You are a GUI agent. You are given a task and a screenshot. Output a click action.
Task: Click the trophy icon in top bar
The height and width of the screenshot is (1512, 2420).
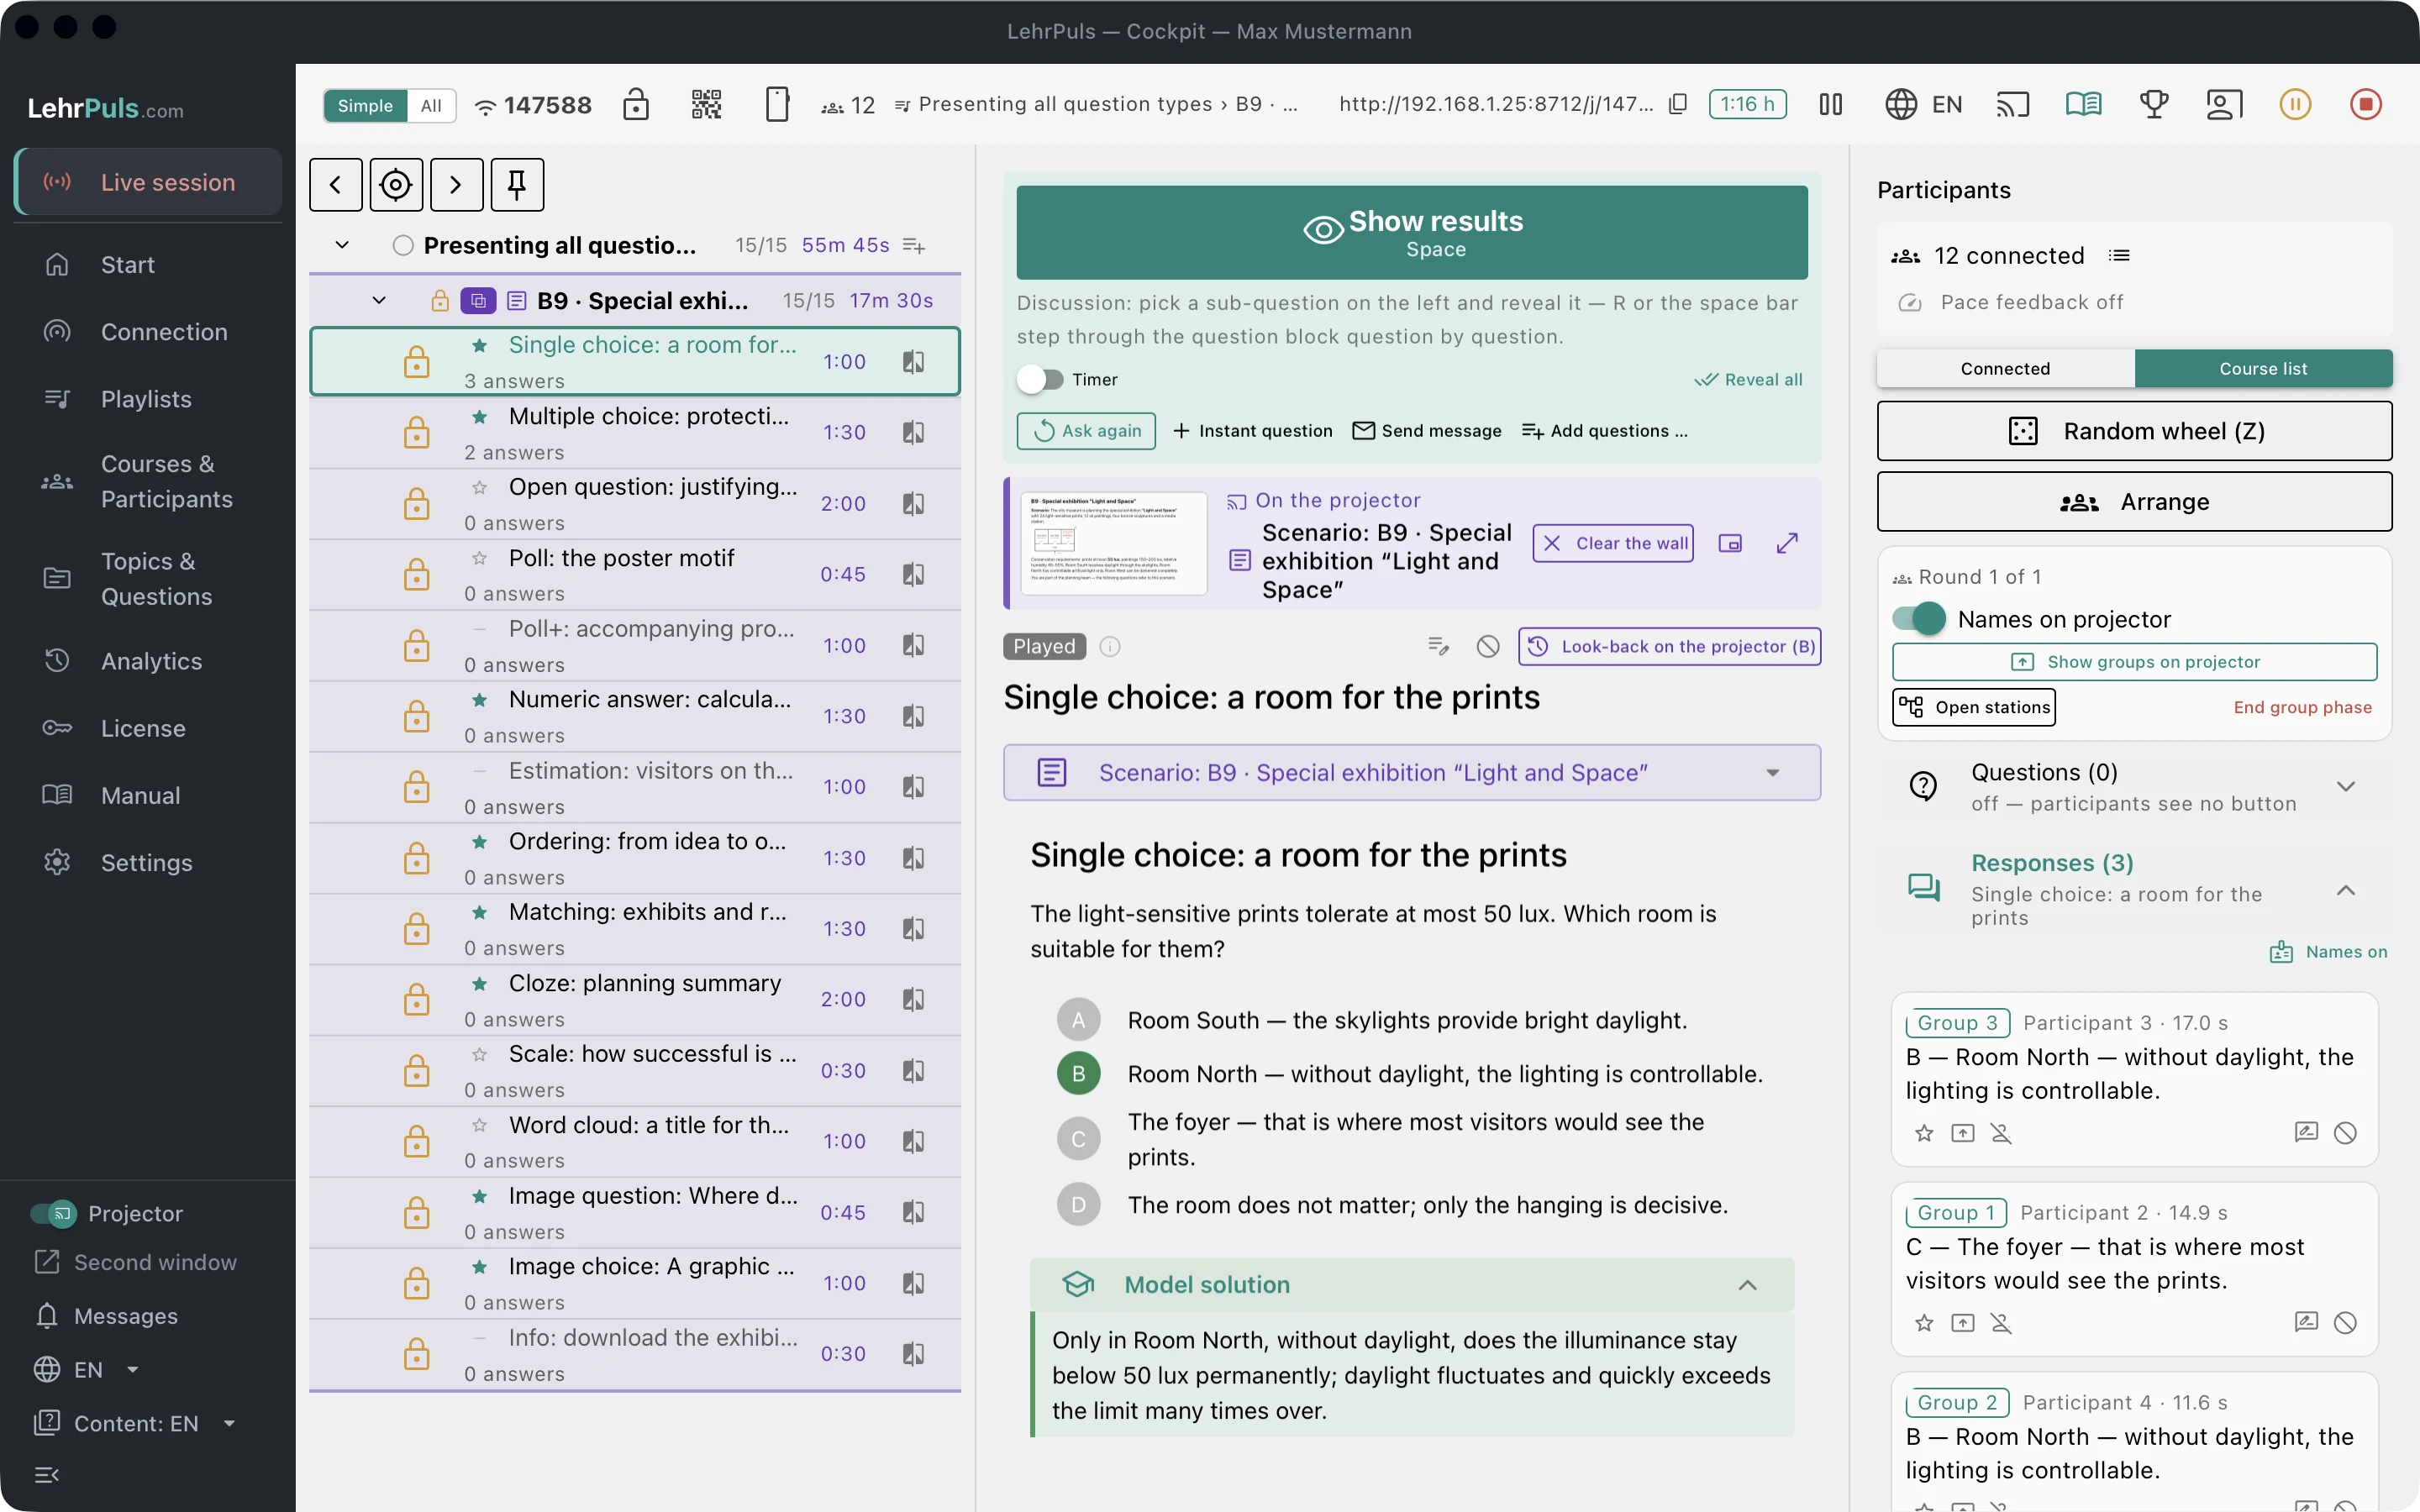2154,104
